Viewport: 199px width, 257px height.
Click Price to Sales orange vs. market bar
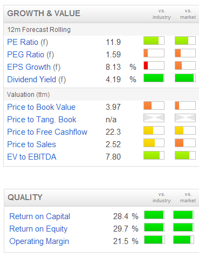[x=185, y=143]
